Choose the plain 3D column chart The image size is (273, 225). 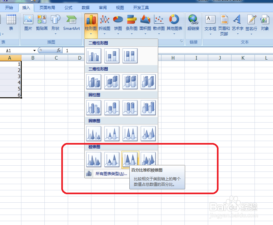click(x=148, y=82)
